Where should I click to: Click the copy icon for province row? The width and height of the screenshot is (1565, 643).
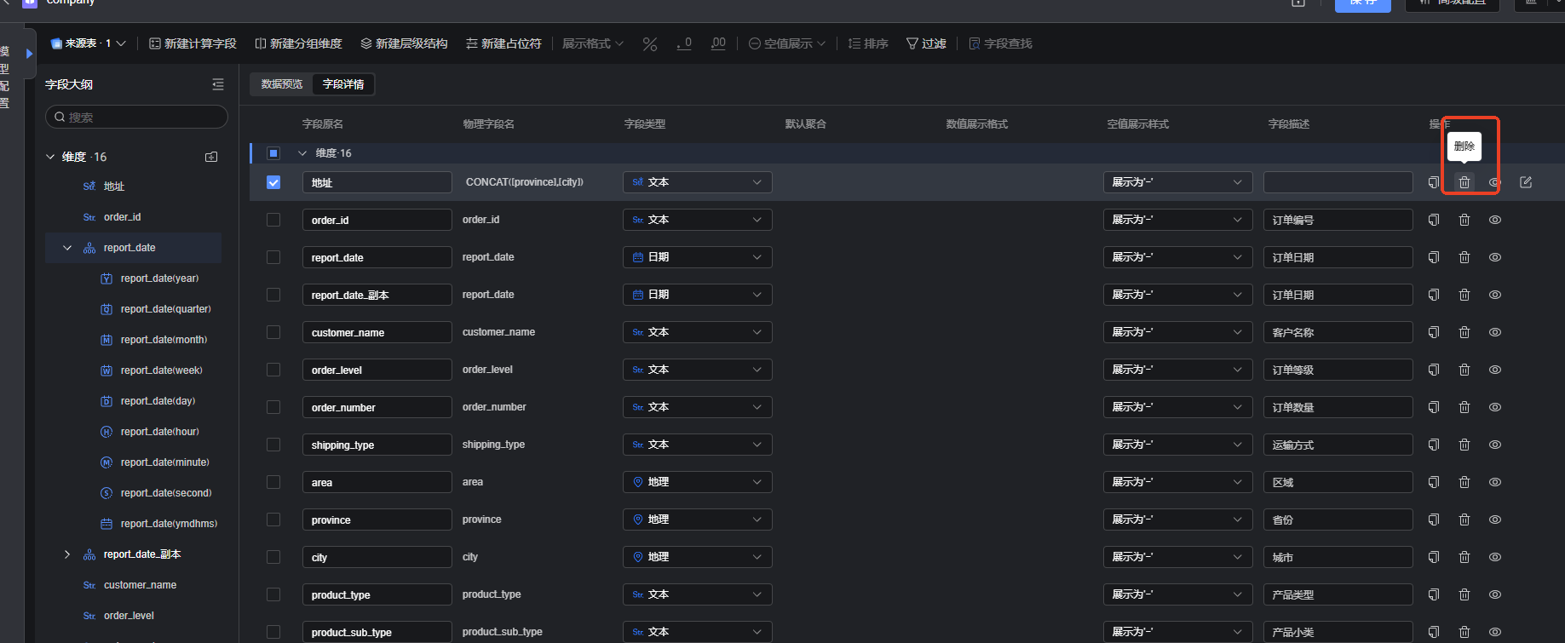(x=1433, y=520)
